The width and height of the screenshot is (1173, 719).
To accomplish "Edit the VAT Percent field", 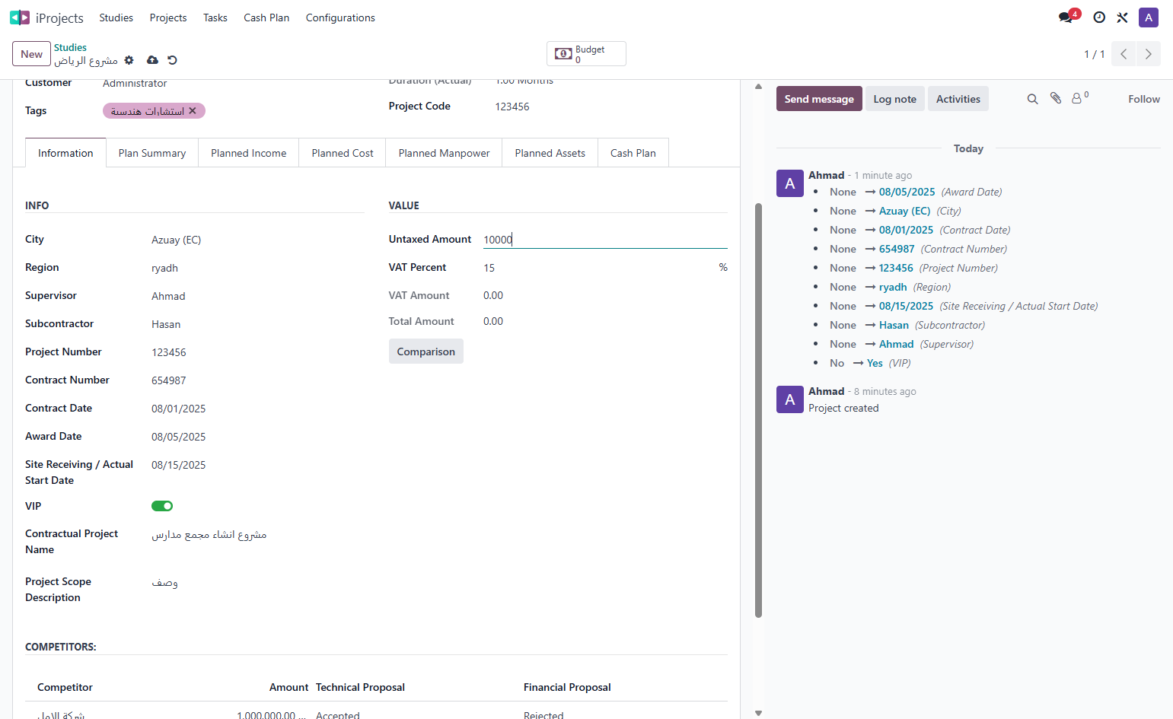I will tap(599, 268).
